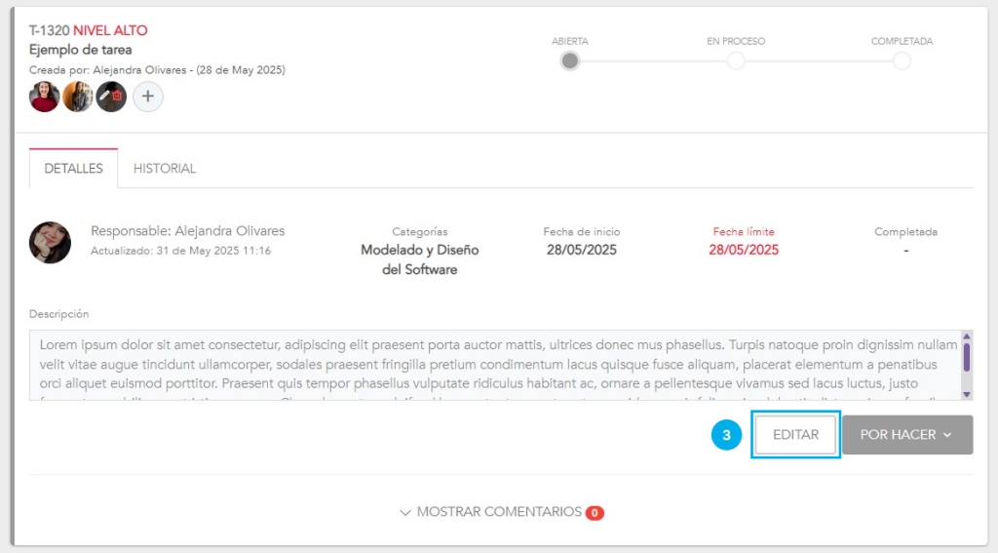998x553 pixels.
Task: Click the second assignee avatar with orange background
Action: [78, 97]
